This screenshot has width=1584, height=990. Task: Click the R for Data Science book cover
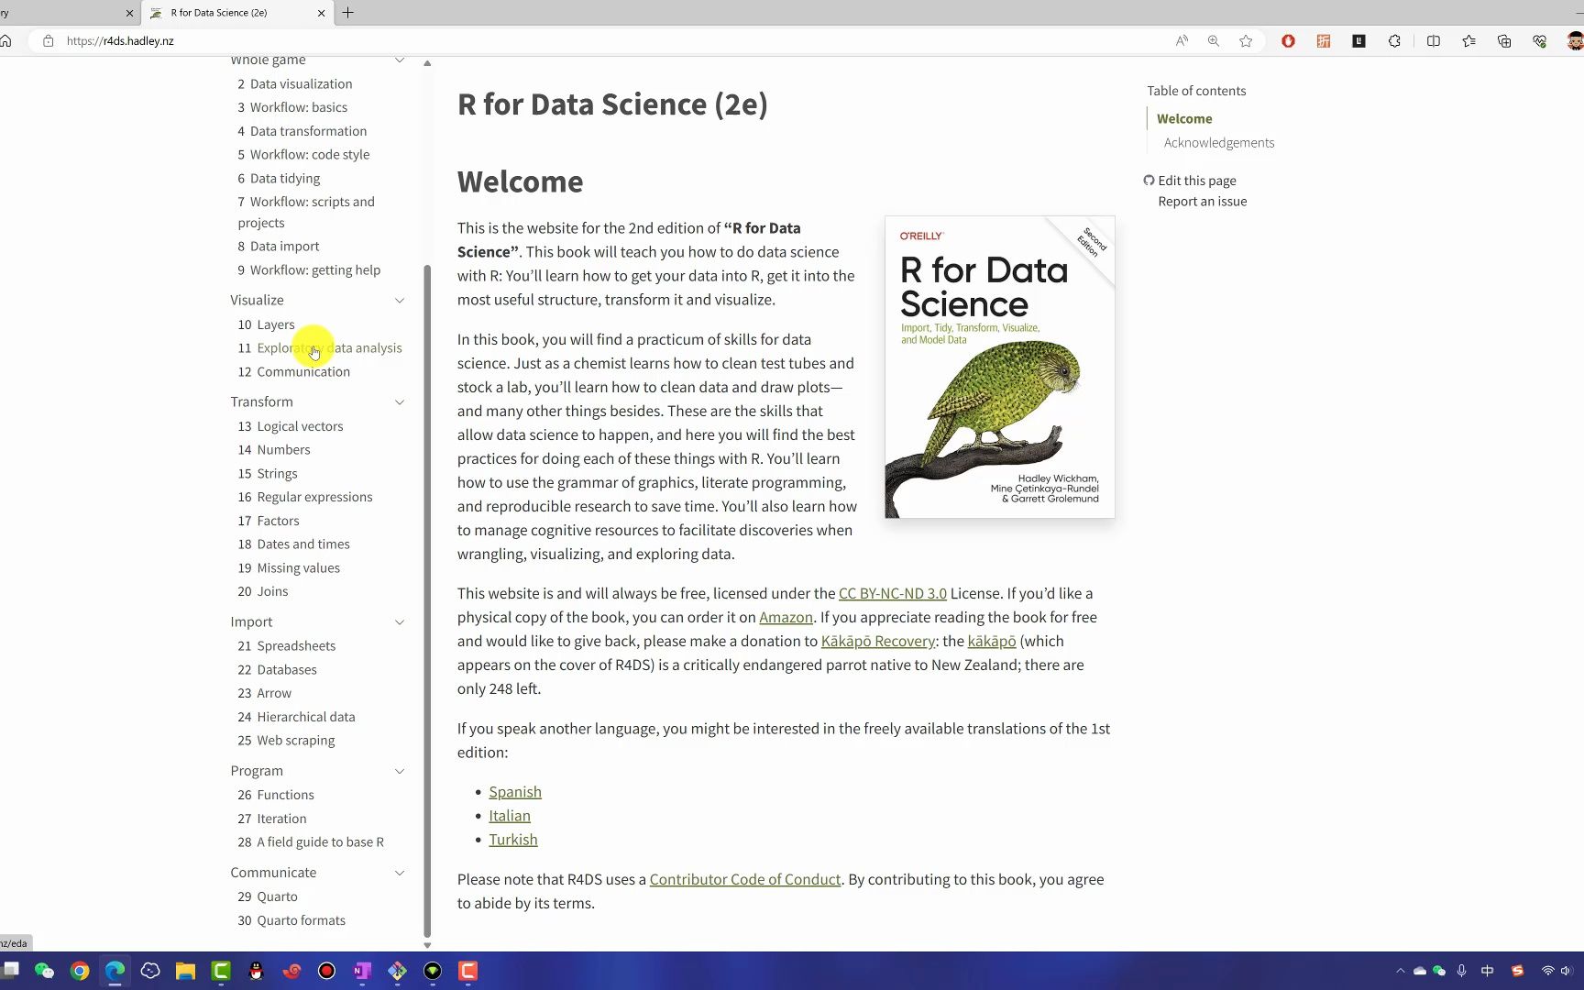coord(1000,368)
